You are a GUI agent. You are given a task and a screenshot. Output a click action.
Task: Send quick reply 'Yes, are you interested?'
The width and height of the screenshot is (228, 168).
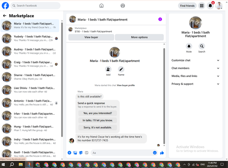pyautogui.click(x=98, y=113)
